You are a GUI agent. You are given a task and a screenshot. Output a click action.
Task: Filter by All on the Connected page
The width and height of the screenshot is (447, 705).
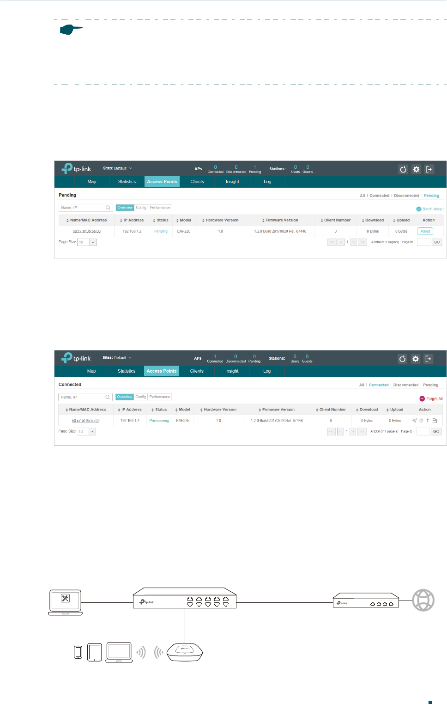tap(362, 385)
